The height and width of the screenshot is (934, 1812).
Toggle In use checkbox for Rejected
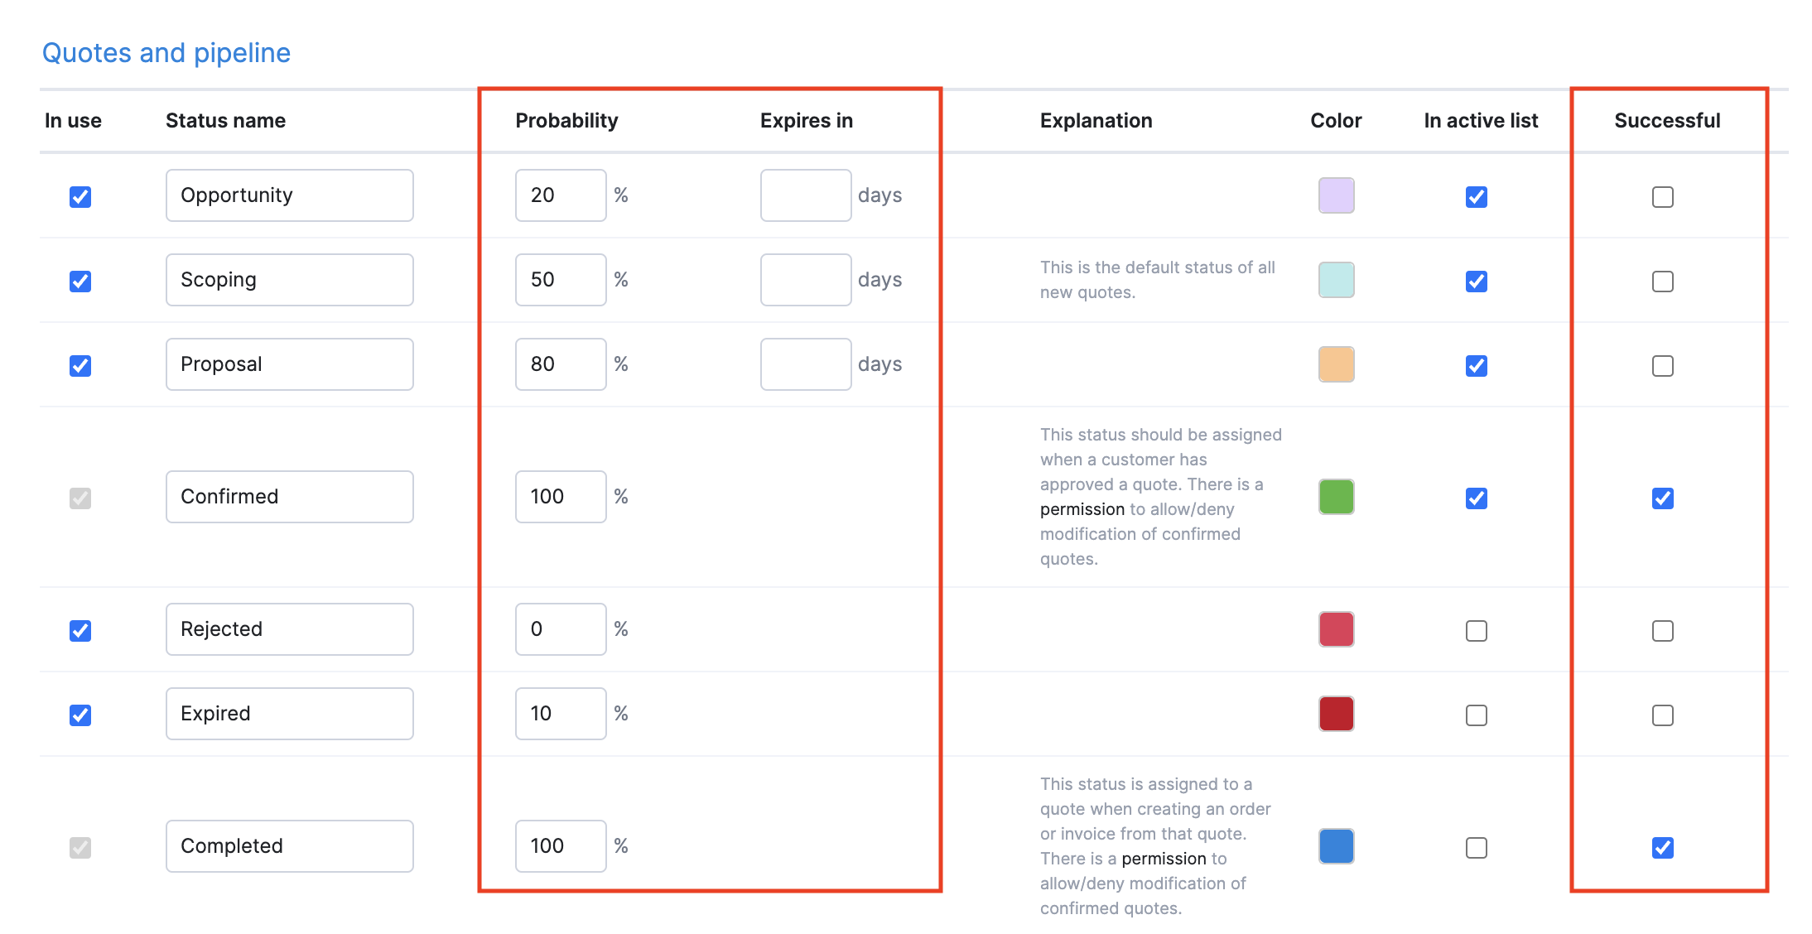tap(80, 631)
